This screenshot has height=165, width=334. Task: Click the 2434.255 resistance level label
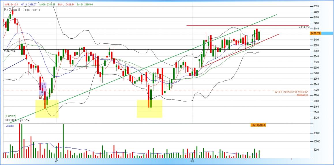(304, 27)
